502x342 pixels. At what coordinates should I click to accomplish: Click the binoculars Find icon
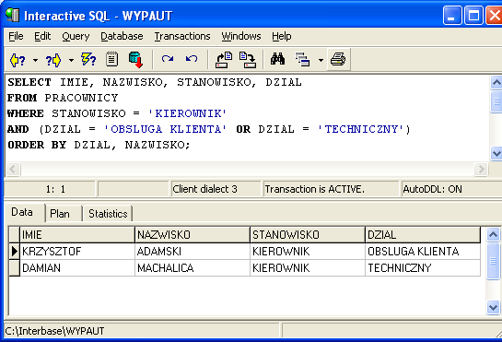[277, 59]
